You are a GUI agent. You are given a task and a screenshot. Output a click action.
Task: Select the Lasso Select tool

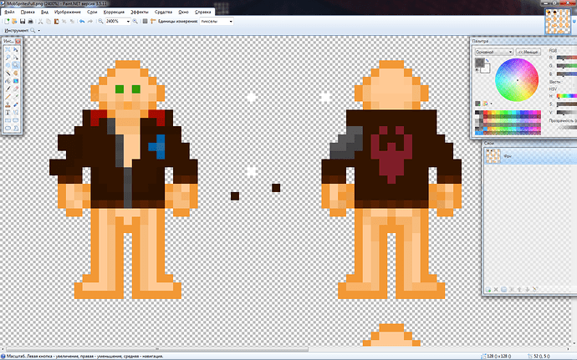tap(8, 57)
